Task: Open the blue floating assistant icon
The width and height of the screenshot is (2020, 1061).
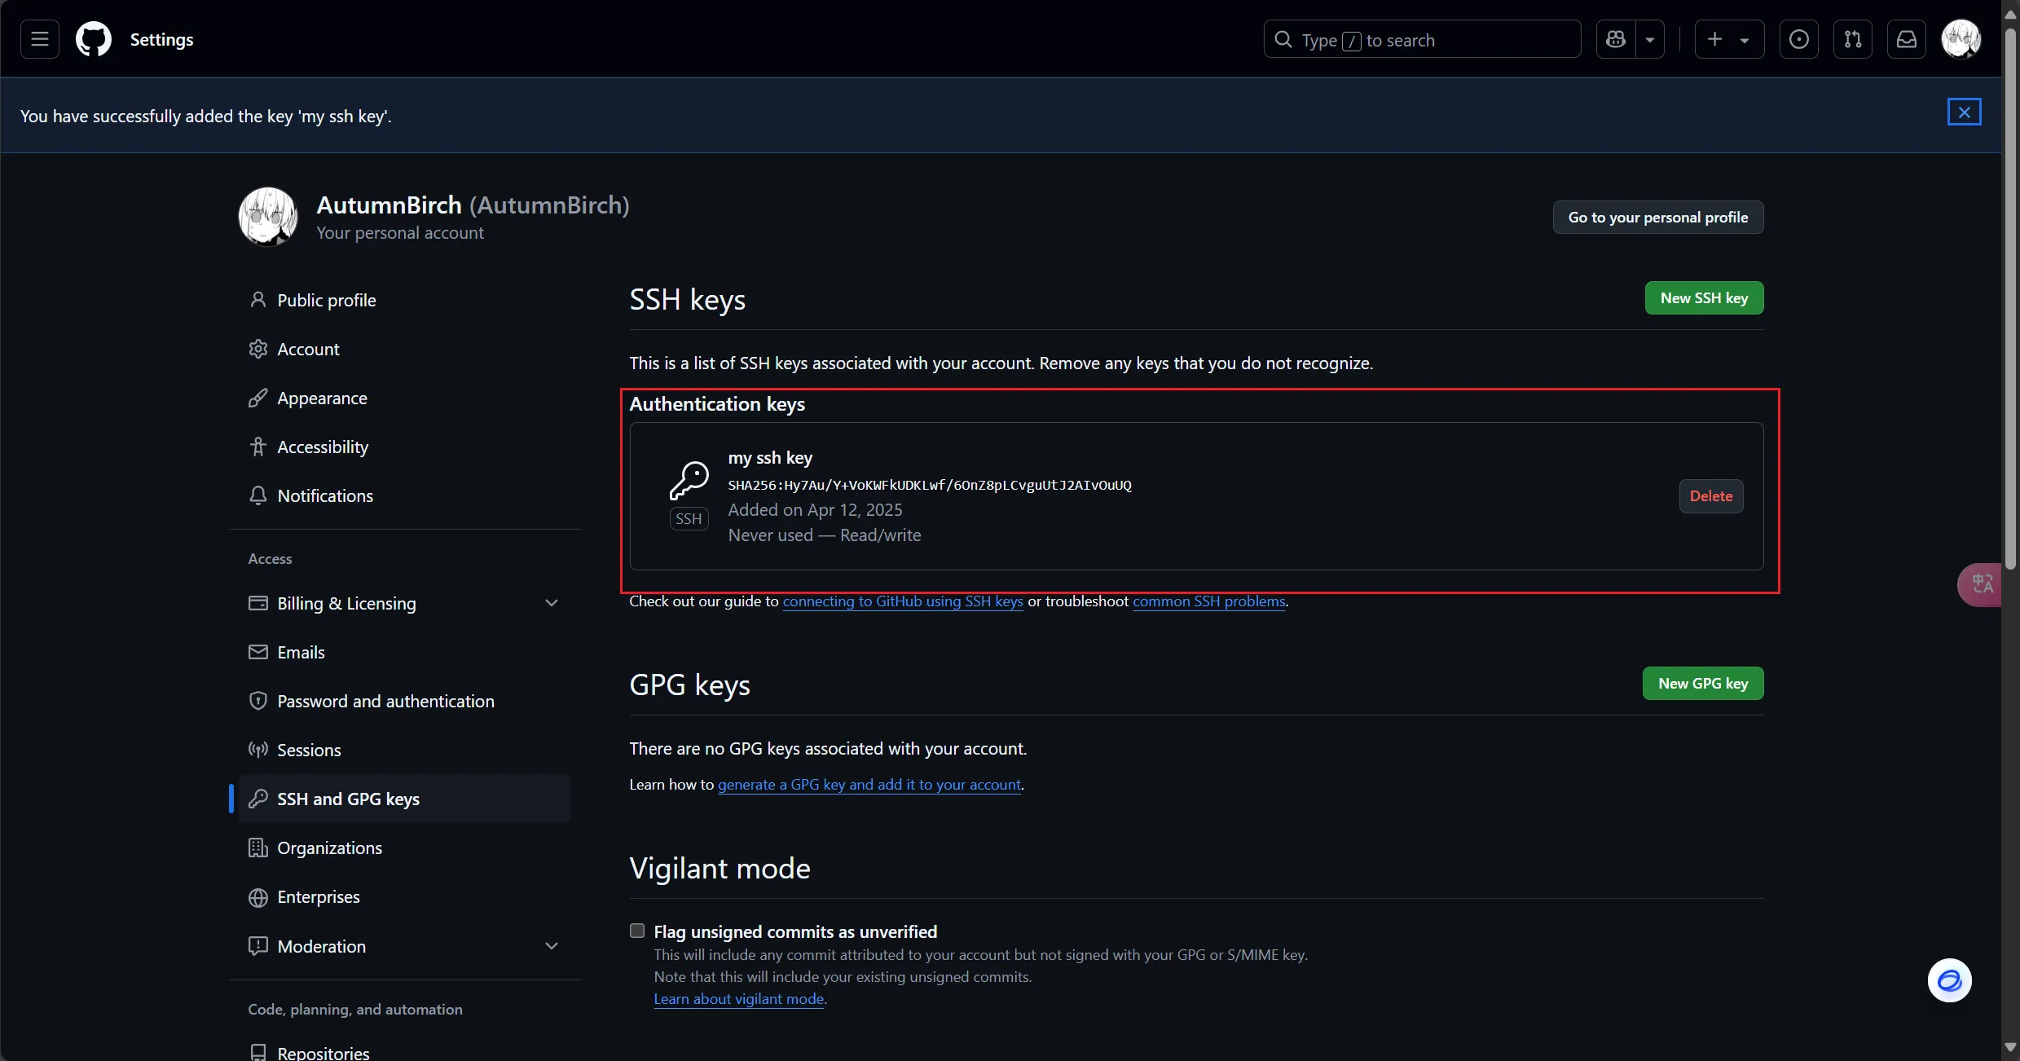Action: [x=1950, y=980]
